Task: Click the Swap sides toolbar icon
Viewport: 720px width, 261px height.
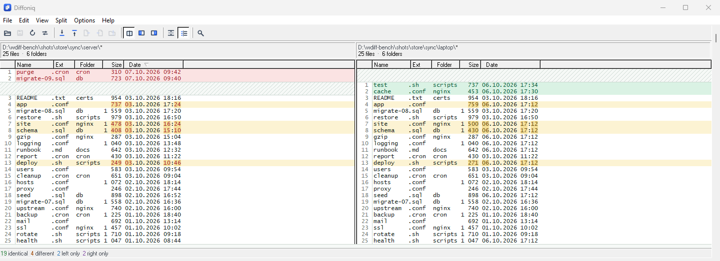Action: coord(45,33)
